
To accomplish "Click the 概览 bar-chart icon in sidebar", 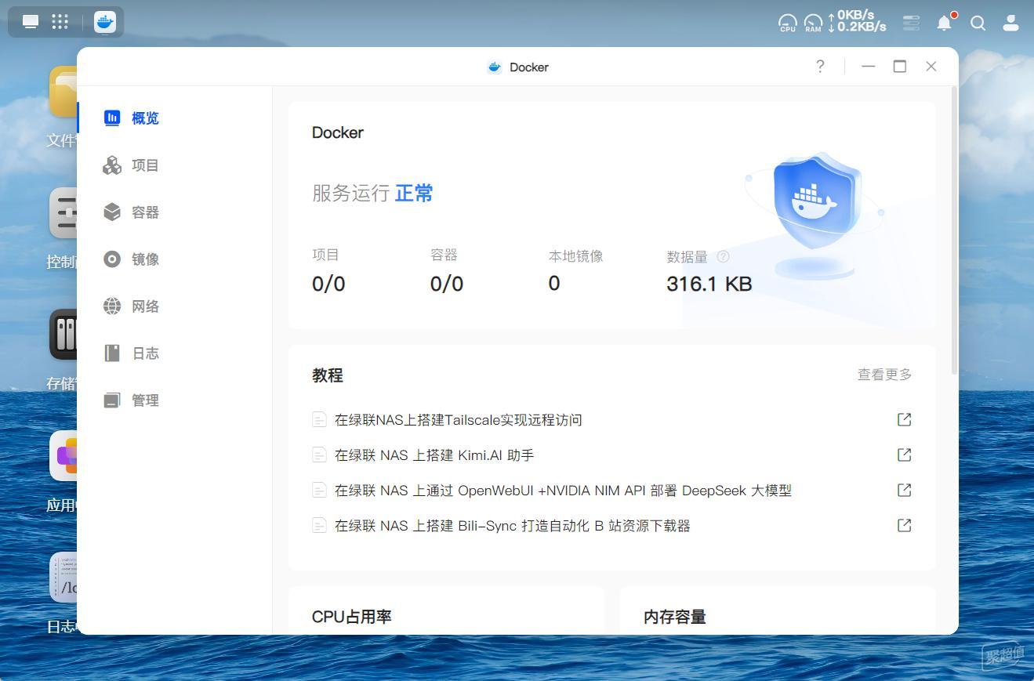I will pyautogui.click(x=112, y=118).
